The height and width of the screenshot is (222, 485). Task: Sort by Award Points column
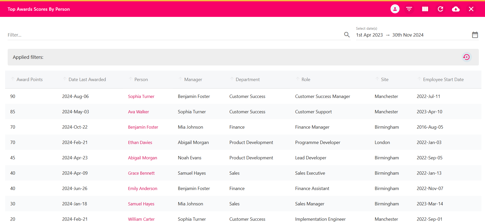click(x=29, y=80)
